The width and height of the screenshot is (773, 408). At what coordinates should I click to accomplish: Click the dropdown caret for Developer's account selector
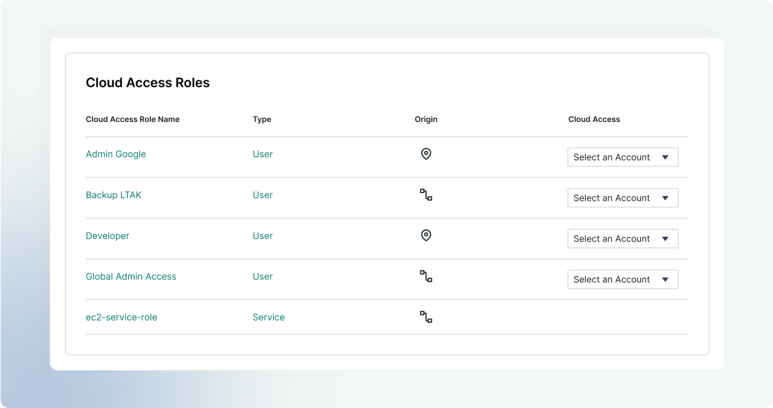pos(666,238)
